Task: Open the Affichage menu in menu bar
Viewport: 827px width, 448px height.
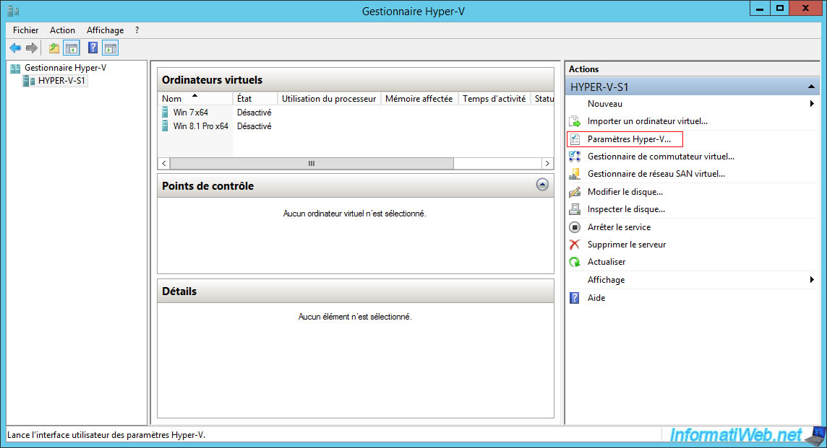Action: (105, 30)
